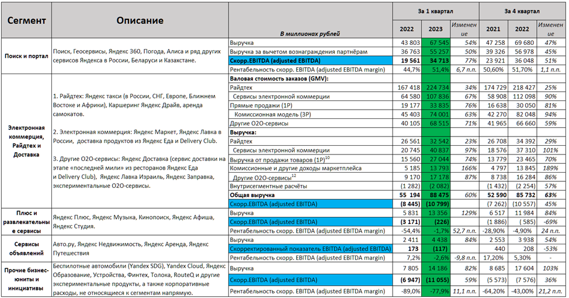Select the '2023' year column header
Viewport: 569px width, 298px height.
(x=435, y=29)
